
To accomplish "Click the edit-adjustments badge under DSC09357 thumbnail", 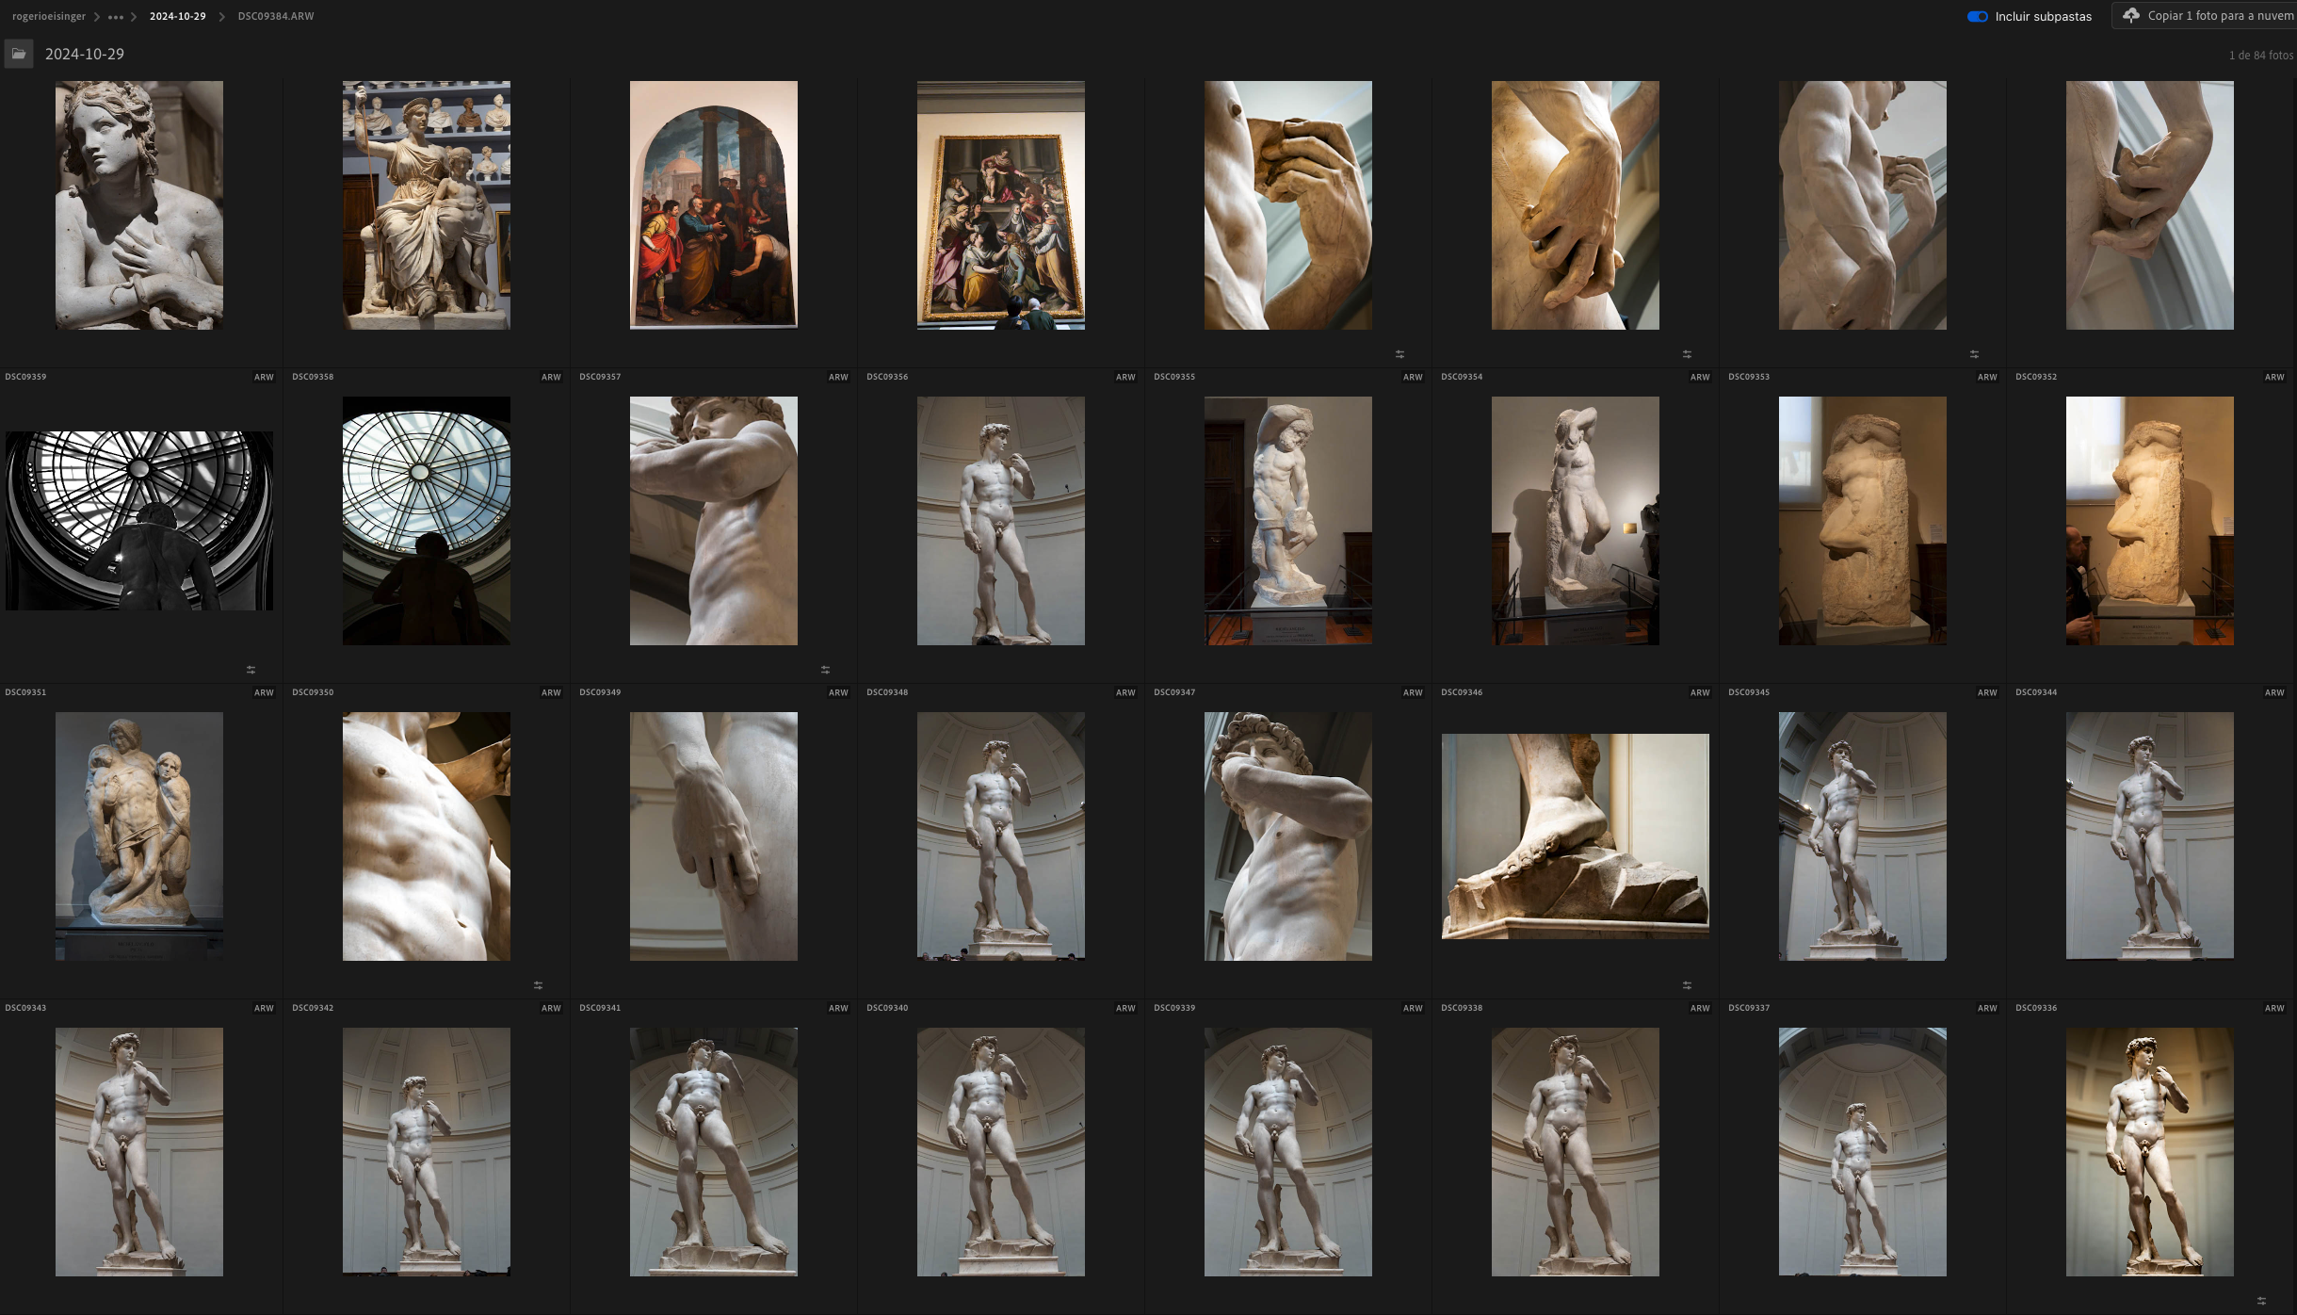I will [825, 670].
